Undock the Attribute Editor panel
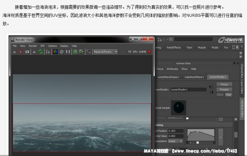The width and height of the screenshot is (247, 156). tap(234, 63)
